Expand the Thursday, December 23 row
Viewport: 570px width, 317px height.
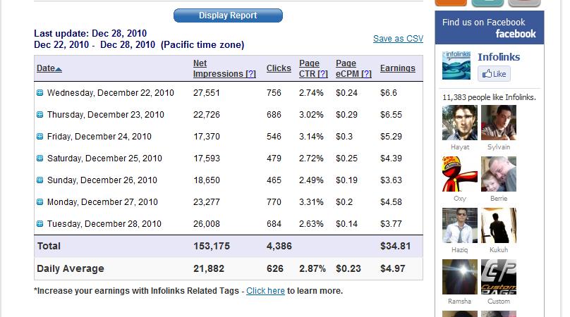pyautogui.click(x=40, y=115)
